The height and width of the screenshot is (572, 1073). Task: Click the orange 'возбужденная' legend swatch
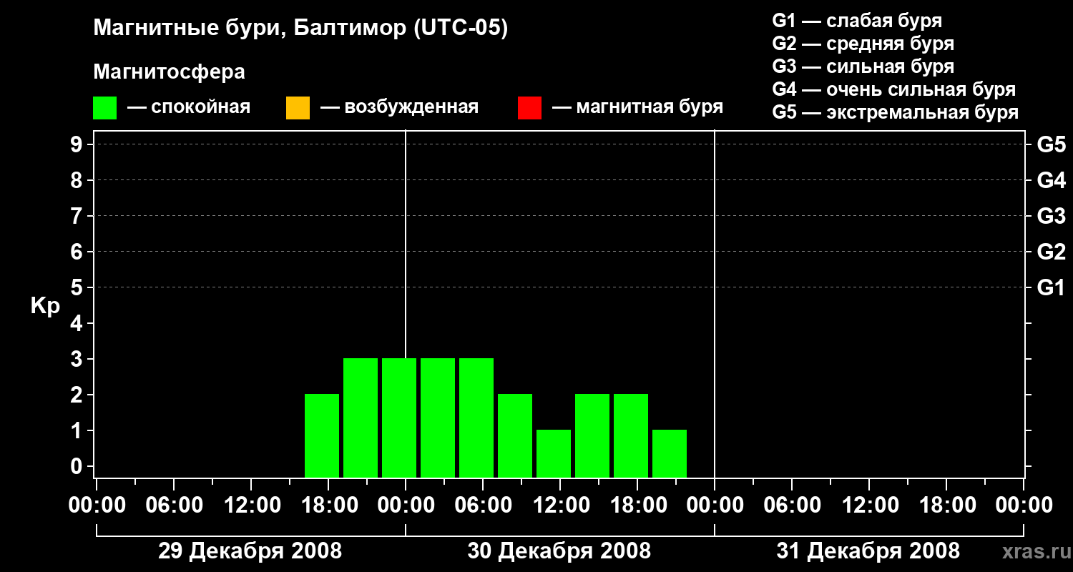[298, 108]
